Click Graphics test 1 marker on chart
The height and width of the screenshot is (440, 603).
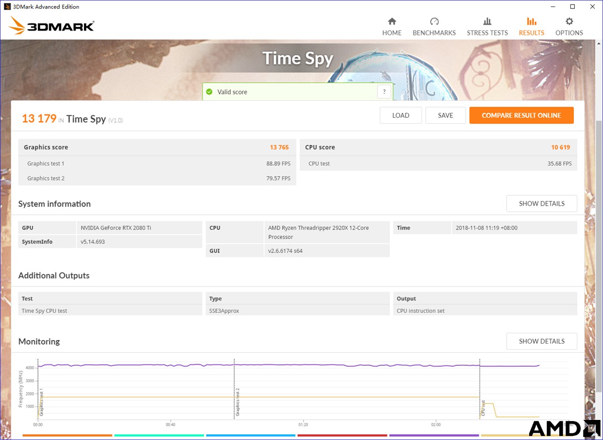pyautogui.click(x=41, y=402)
